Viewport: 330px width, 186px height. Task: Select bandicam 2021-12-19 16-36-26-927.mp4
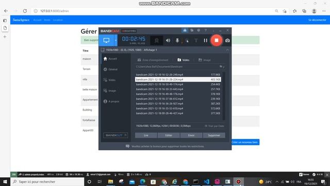[x=178, y=104]
